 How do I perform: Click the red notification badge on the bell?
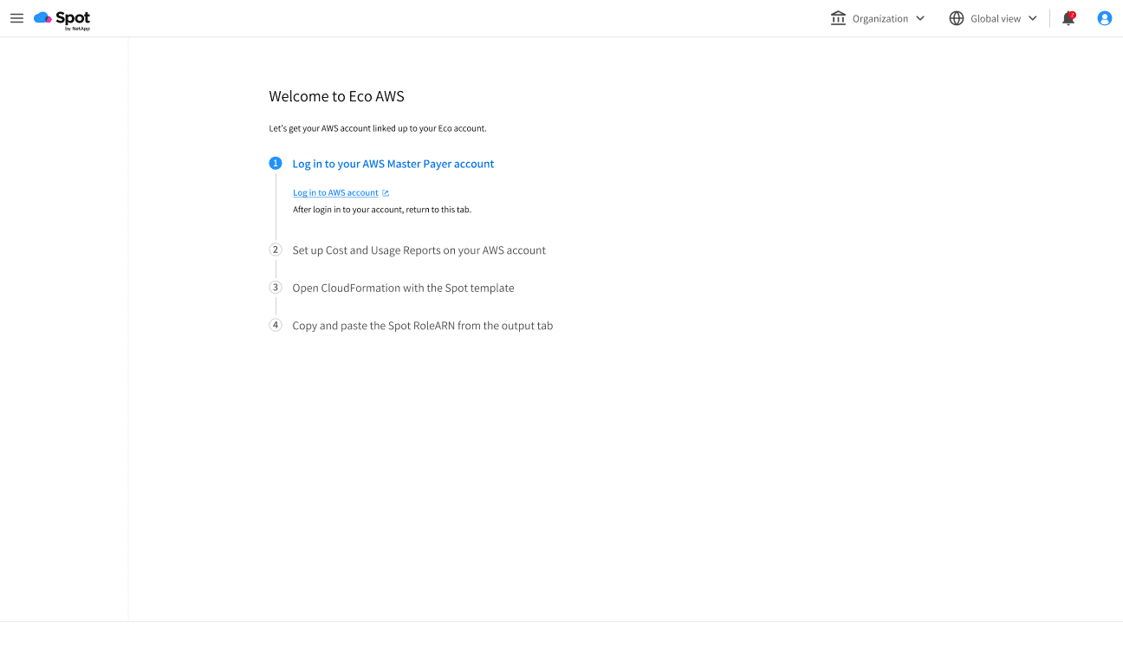[1074, 12]
